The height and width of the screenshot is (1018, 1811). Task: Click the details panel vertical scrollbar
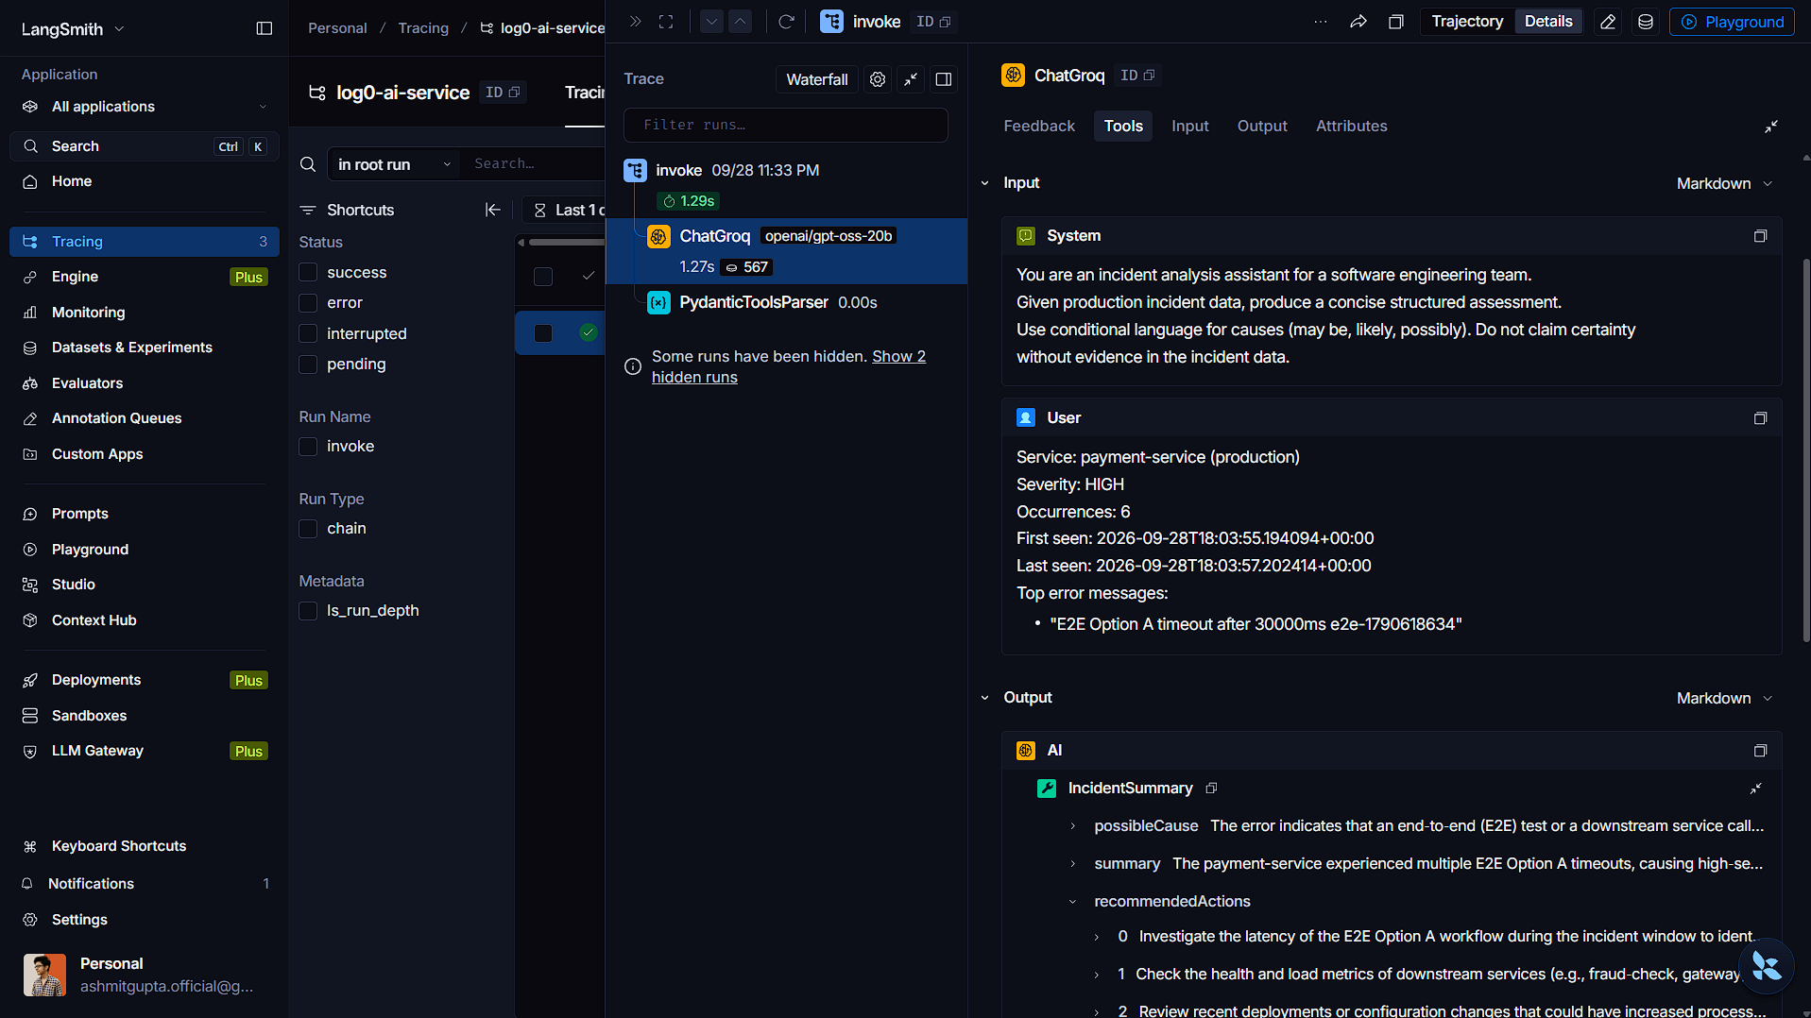pos(1805,450)
